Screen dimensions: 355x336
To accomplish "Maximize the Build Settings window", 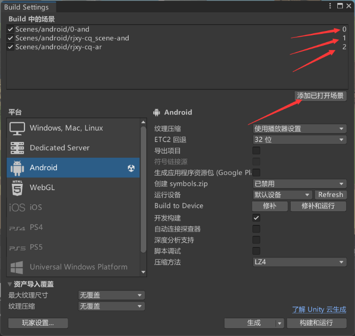I will coord(340,6).
